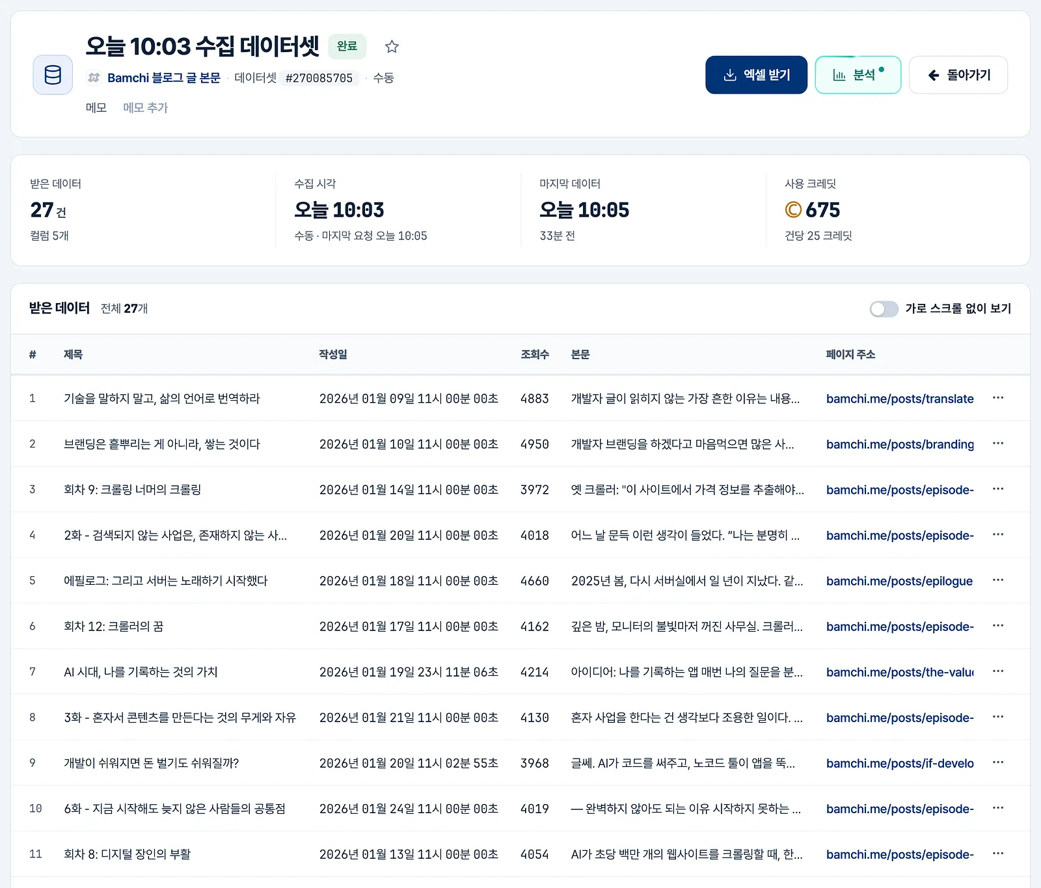Open more options for row 10 6화
The image size is (1041, 888).
tap(998, 807)
